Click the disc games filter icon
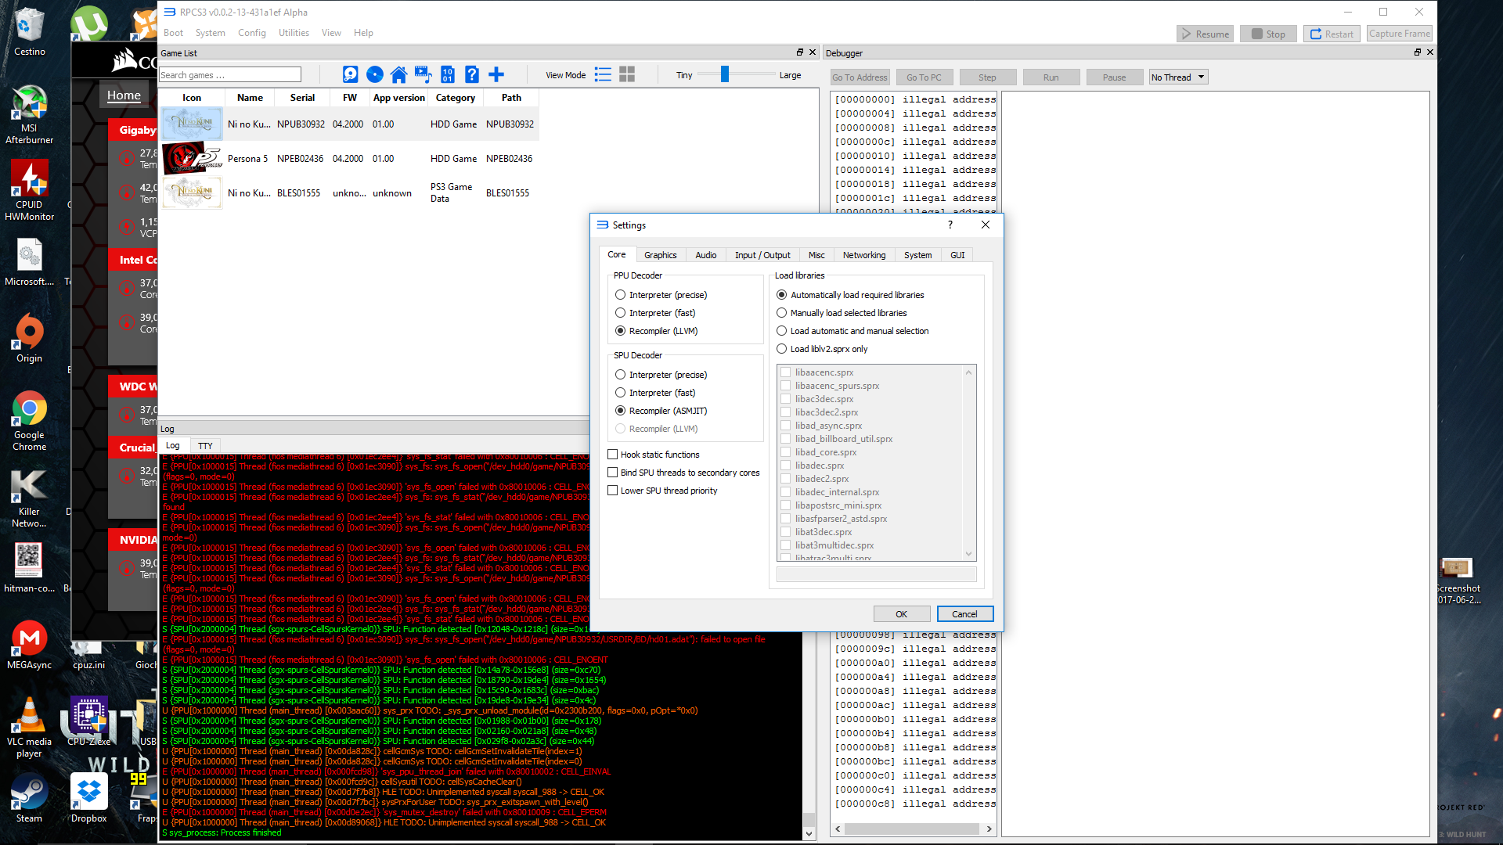Image resolution: width=1503 pixels, height=845 pixels. (x=375, y=74)
